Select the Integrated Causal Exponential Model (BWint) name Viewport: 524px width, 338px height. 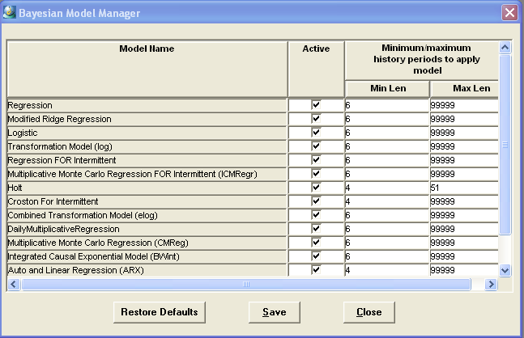(x=147, y=256)
